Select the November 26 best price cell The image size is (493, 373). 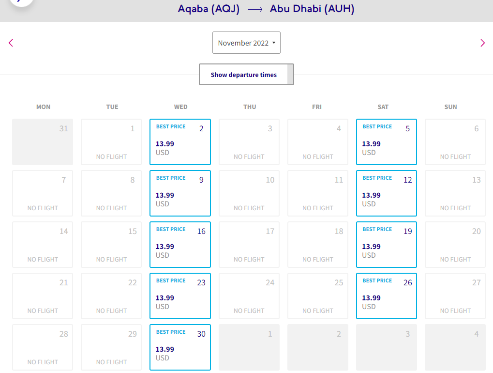tap(387, 295)
